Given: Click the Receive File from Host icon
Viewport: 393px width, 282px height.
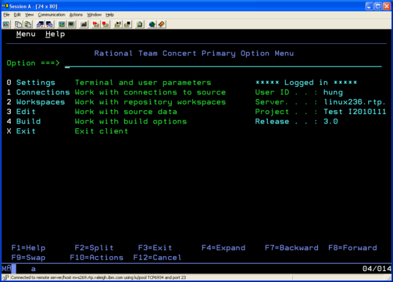Looking at the screenshot, I should pos(50,24).
